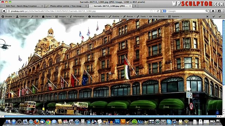Open search engine selector dropdown
The width and height of the screenshot is (225, 126).
[165, 11]
